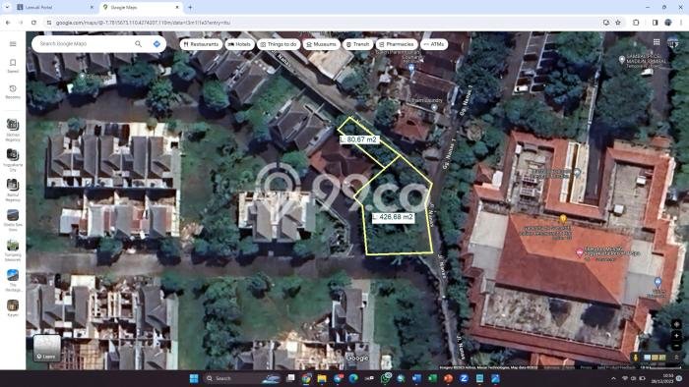
Task: Open Zoom from the taskbar
Action: [x=464, y=378]
